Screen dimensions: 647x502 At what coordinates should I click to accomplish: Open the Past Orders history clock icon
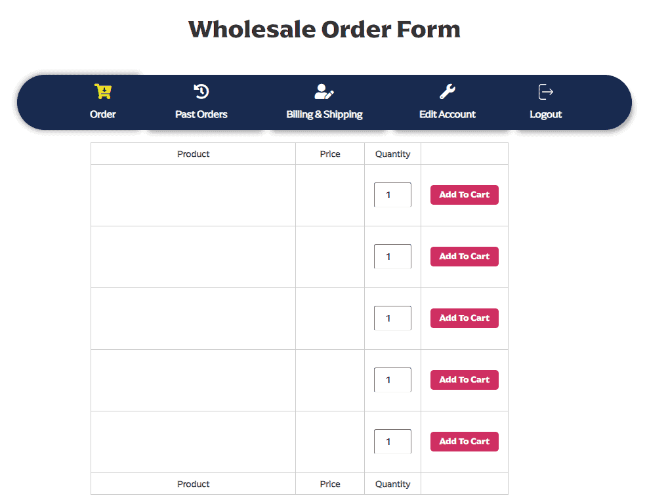pos(201,91)
